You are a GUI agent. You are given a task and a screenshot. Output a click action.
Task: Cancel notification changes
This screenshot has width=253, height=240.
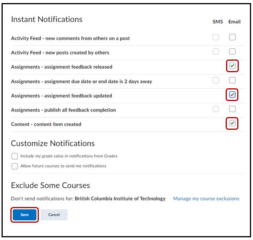(x=54, y=215)
